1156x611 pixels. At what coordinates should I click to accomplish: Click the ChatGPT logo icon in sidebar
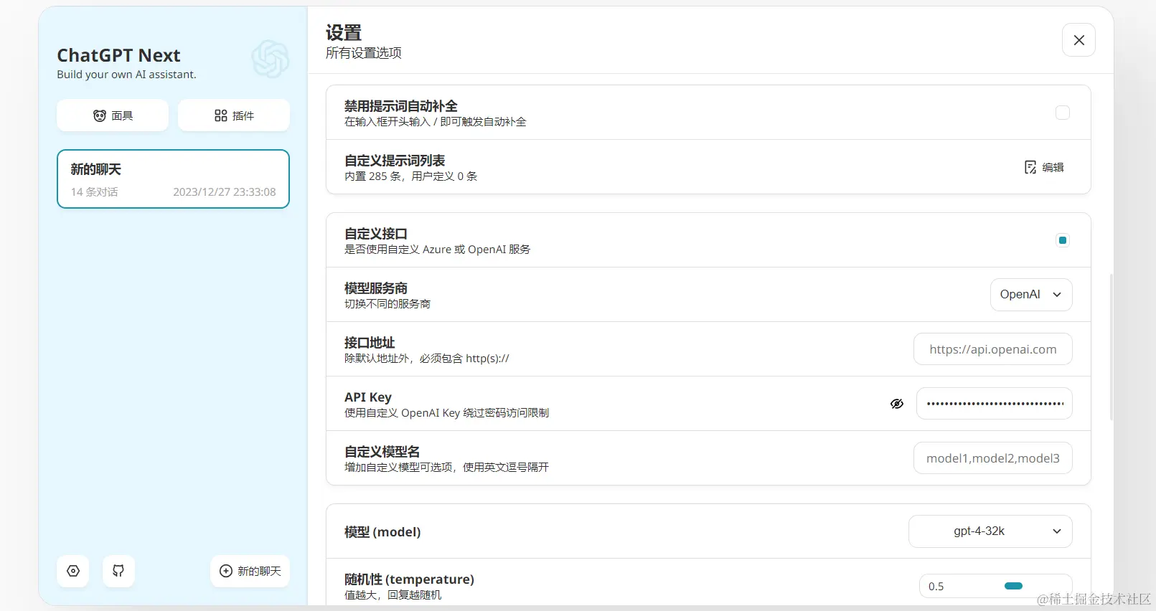(x=271, y=59)
